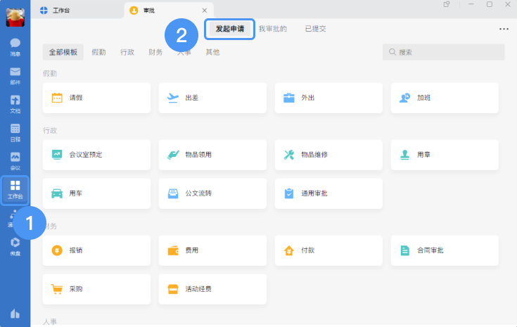
Task: Filter templates by 财务 category
Action: point(155,52)
